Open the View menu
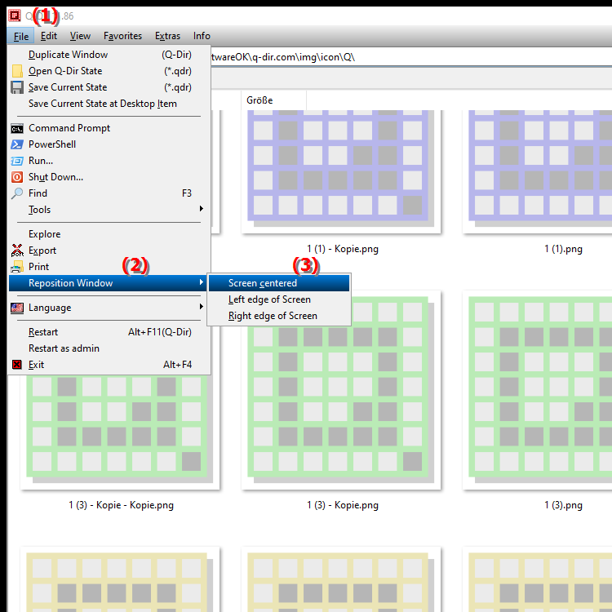The height and width of the screenshot is (612, 612). [80, 36]
